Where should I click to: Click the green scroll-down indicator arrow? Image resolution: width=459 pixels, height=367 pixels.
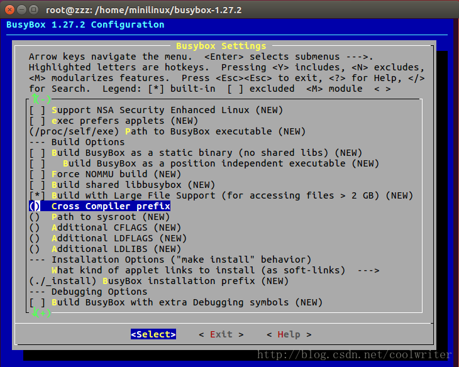(35, 312)
